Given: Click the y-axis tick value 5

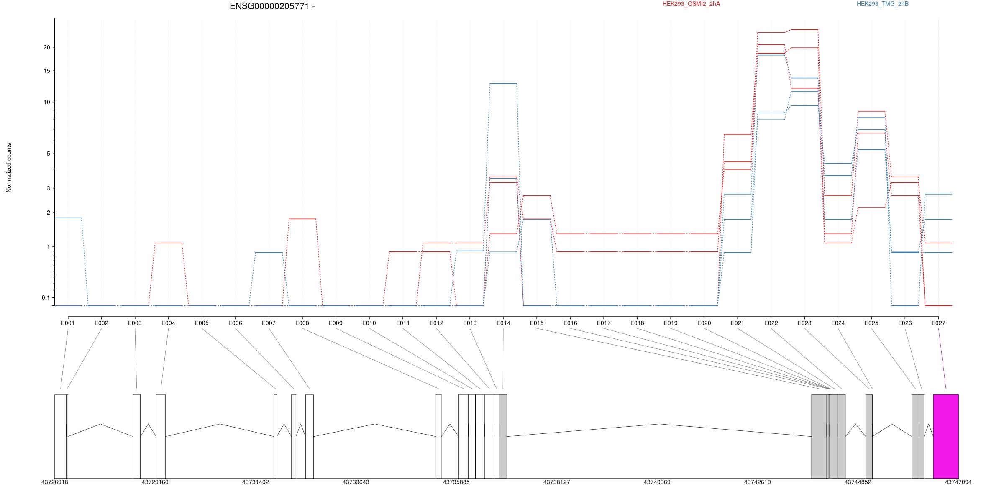Looking at the screenshot, I should coord(48,154).
